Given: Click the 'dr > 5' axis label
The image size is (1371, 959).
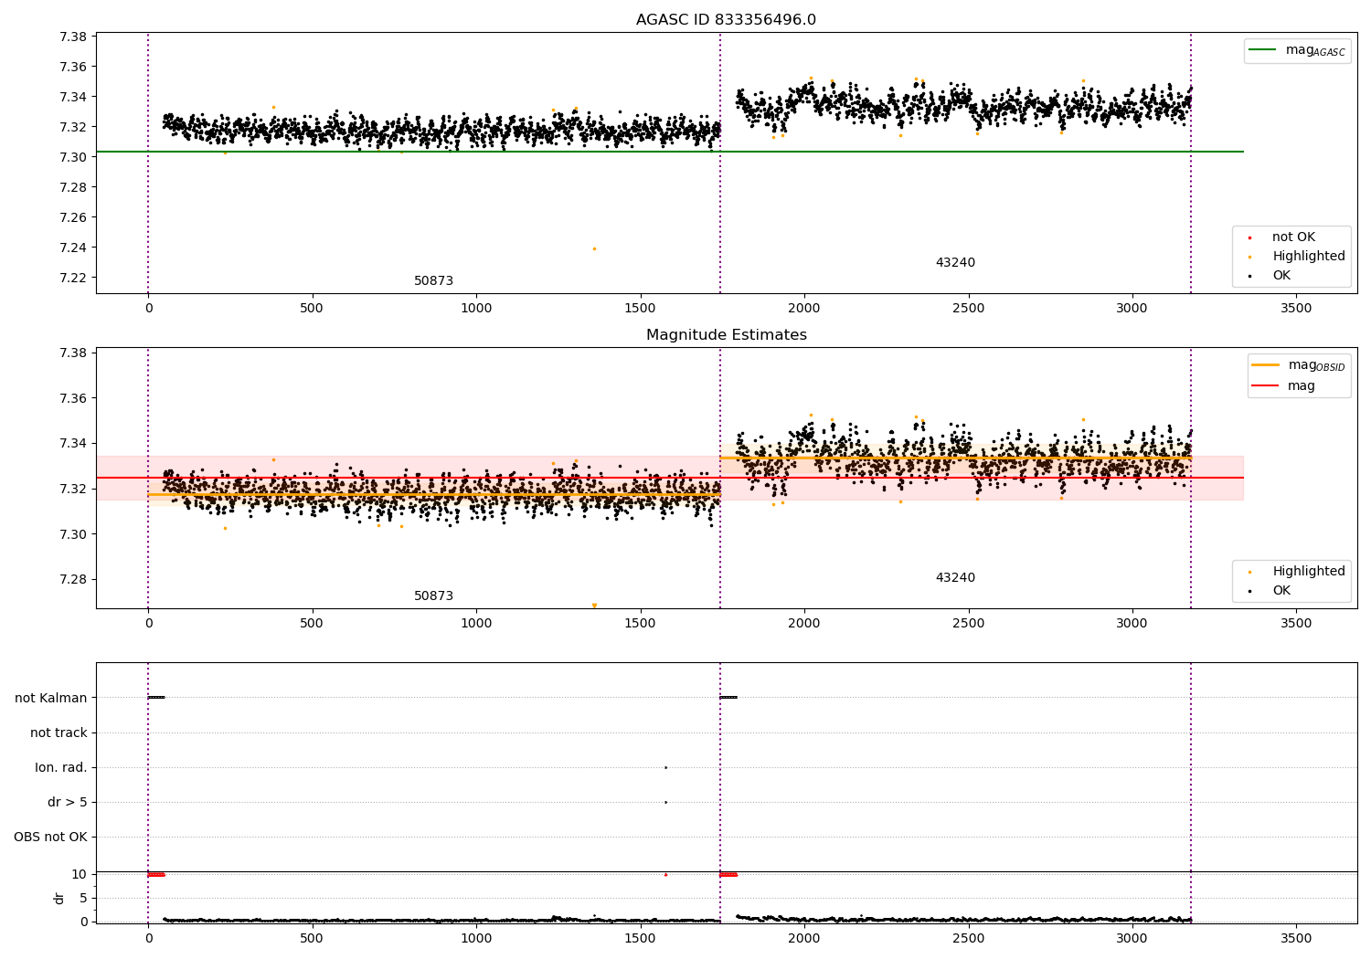Looking at the screenshot, I should click(x=68, y=802).
